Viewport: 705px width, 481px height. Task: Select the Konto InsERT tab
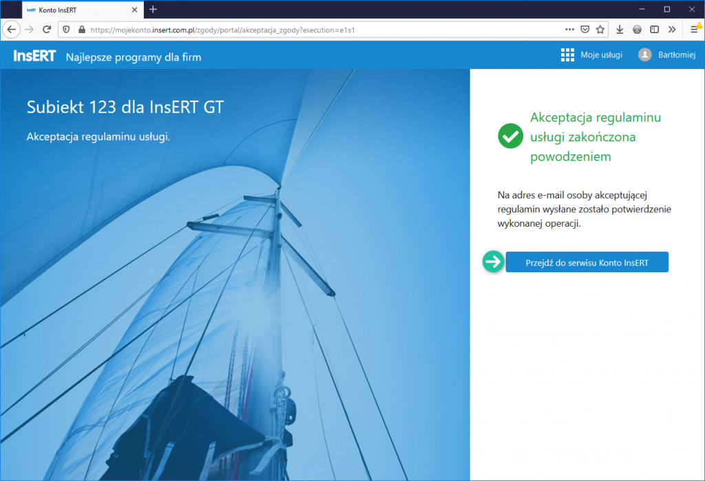coord(83,10)
